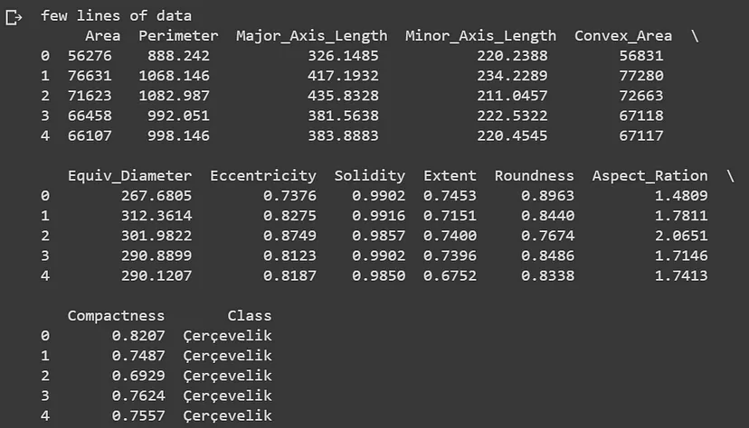Click the Convex_Area column header
Viewport: 749px width, 428px height.
(x=623, y=36)
